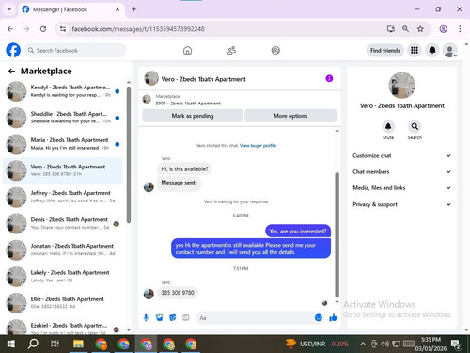This screenshot has height=353, width=470.
Task: Follow the View buyer profile link
Action: click(258, 146)
